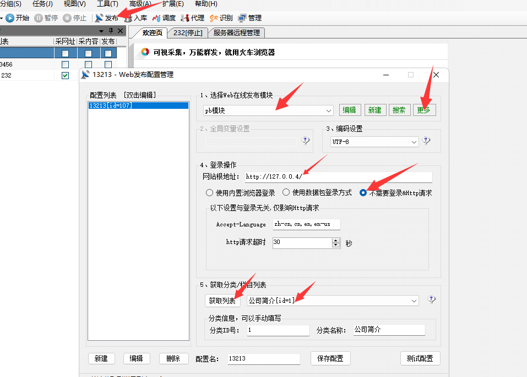This screenshot has width=527, height=377.
Task: Uncheck the 采网址 checkbox for row 232
Action: tap(65, 75)
